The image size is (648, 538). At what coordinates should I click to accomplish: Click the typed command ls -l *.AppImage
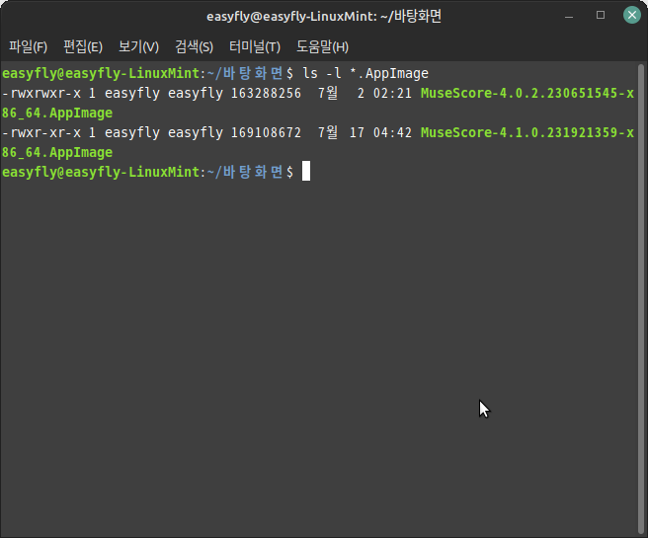[365, 73]
